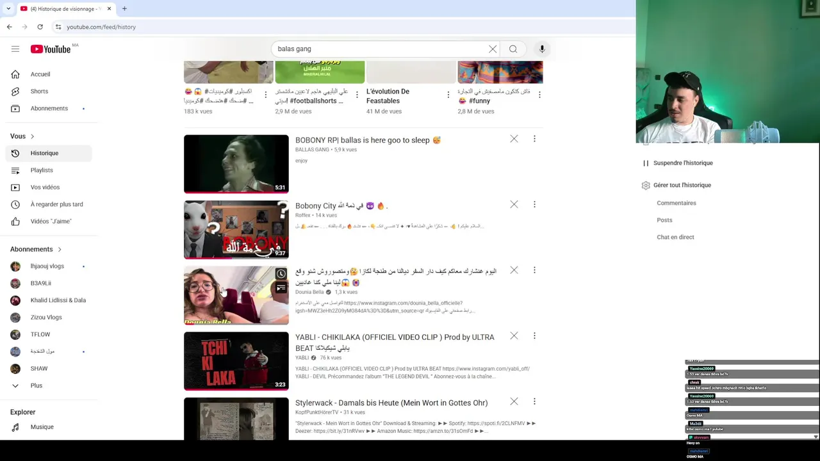Image resolution: width=820 pixels, height=461 pixels.
Task: Remove Bobony City video from history
Action: [514, 204]
